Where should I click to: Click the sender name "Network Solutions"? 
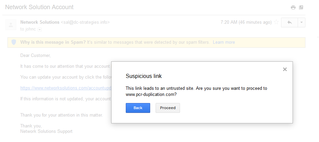pyautogui.click(x=40, y=22)
